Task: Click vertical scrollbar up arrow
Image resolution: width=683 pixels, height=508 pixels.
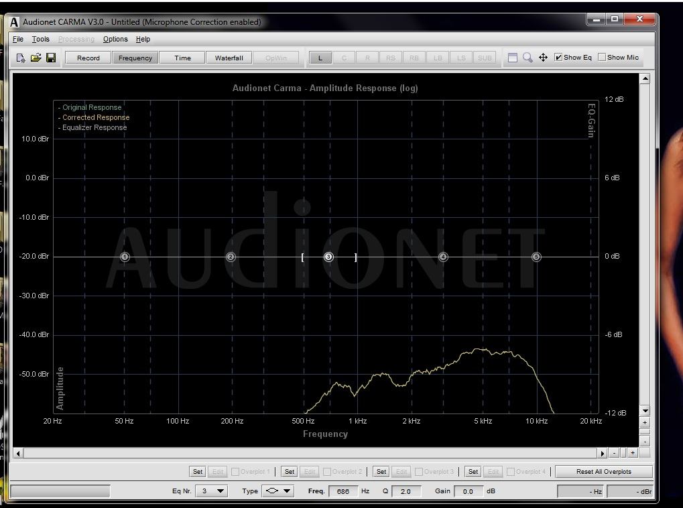Action: point(645,79)
